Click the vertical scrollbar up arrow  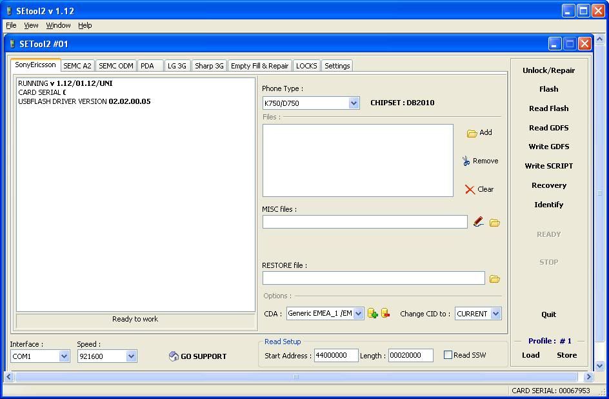pos(599,39)
